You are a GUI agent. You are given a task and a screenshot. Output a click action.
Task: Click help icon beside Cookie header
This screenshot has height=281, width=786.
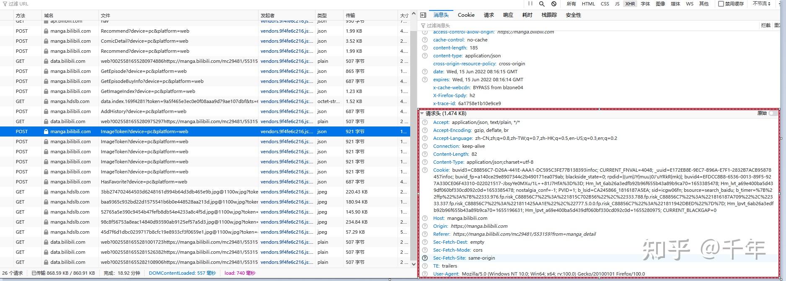(425, 170)
